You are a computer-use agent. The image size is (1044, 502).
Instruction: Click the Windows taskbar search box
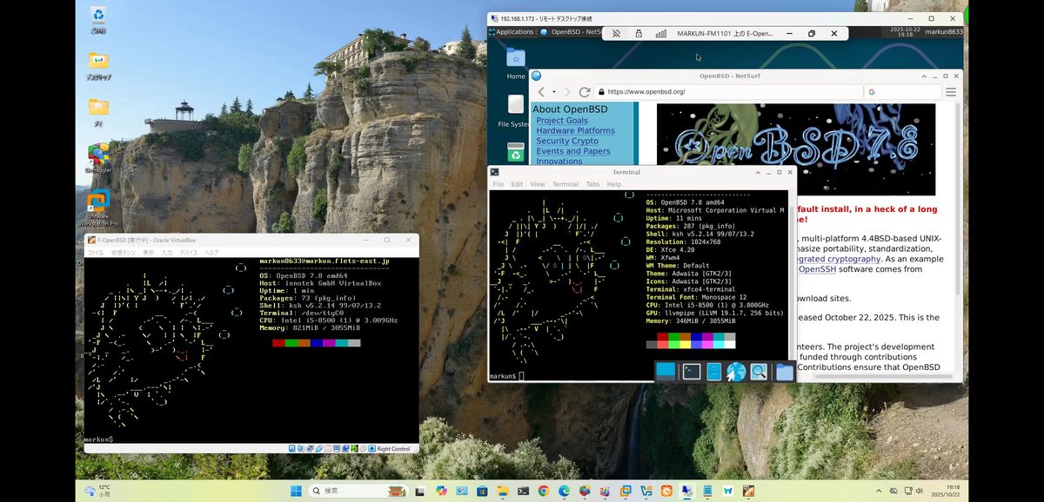pos(359,491)
